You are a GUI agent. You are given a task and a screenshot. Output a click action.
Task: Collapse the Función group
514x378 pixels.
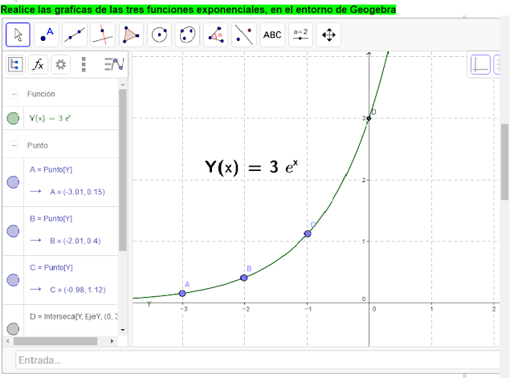14,95
